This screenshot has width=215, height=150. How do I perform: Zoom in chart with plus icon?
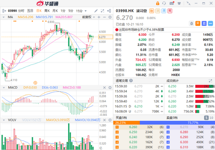tap(99, 17)
